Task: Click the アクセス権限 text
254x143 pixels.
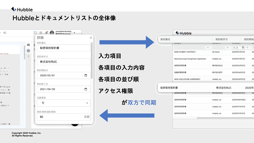Action: pyautogui.click(x=116, y=91)
